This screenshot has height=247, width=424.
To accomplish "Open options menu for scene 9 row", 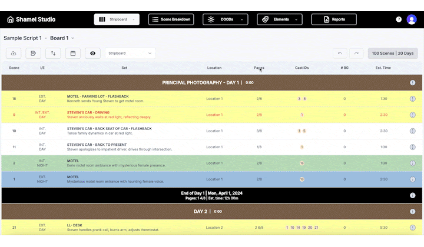I will tap(412, 115).
